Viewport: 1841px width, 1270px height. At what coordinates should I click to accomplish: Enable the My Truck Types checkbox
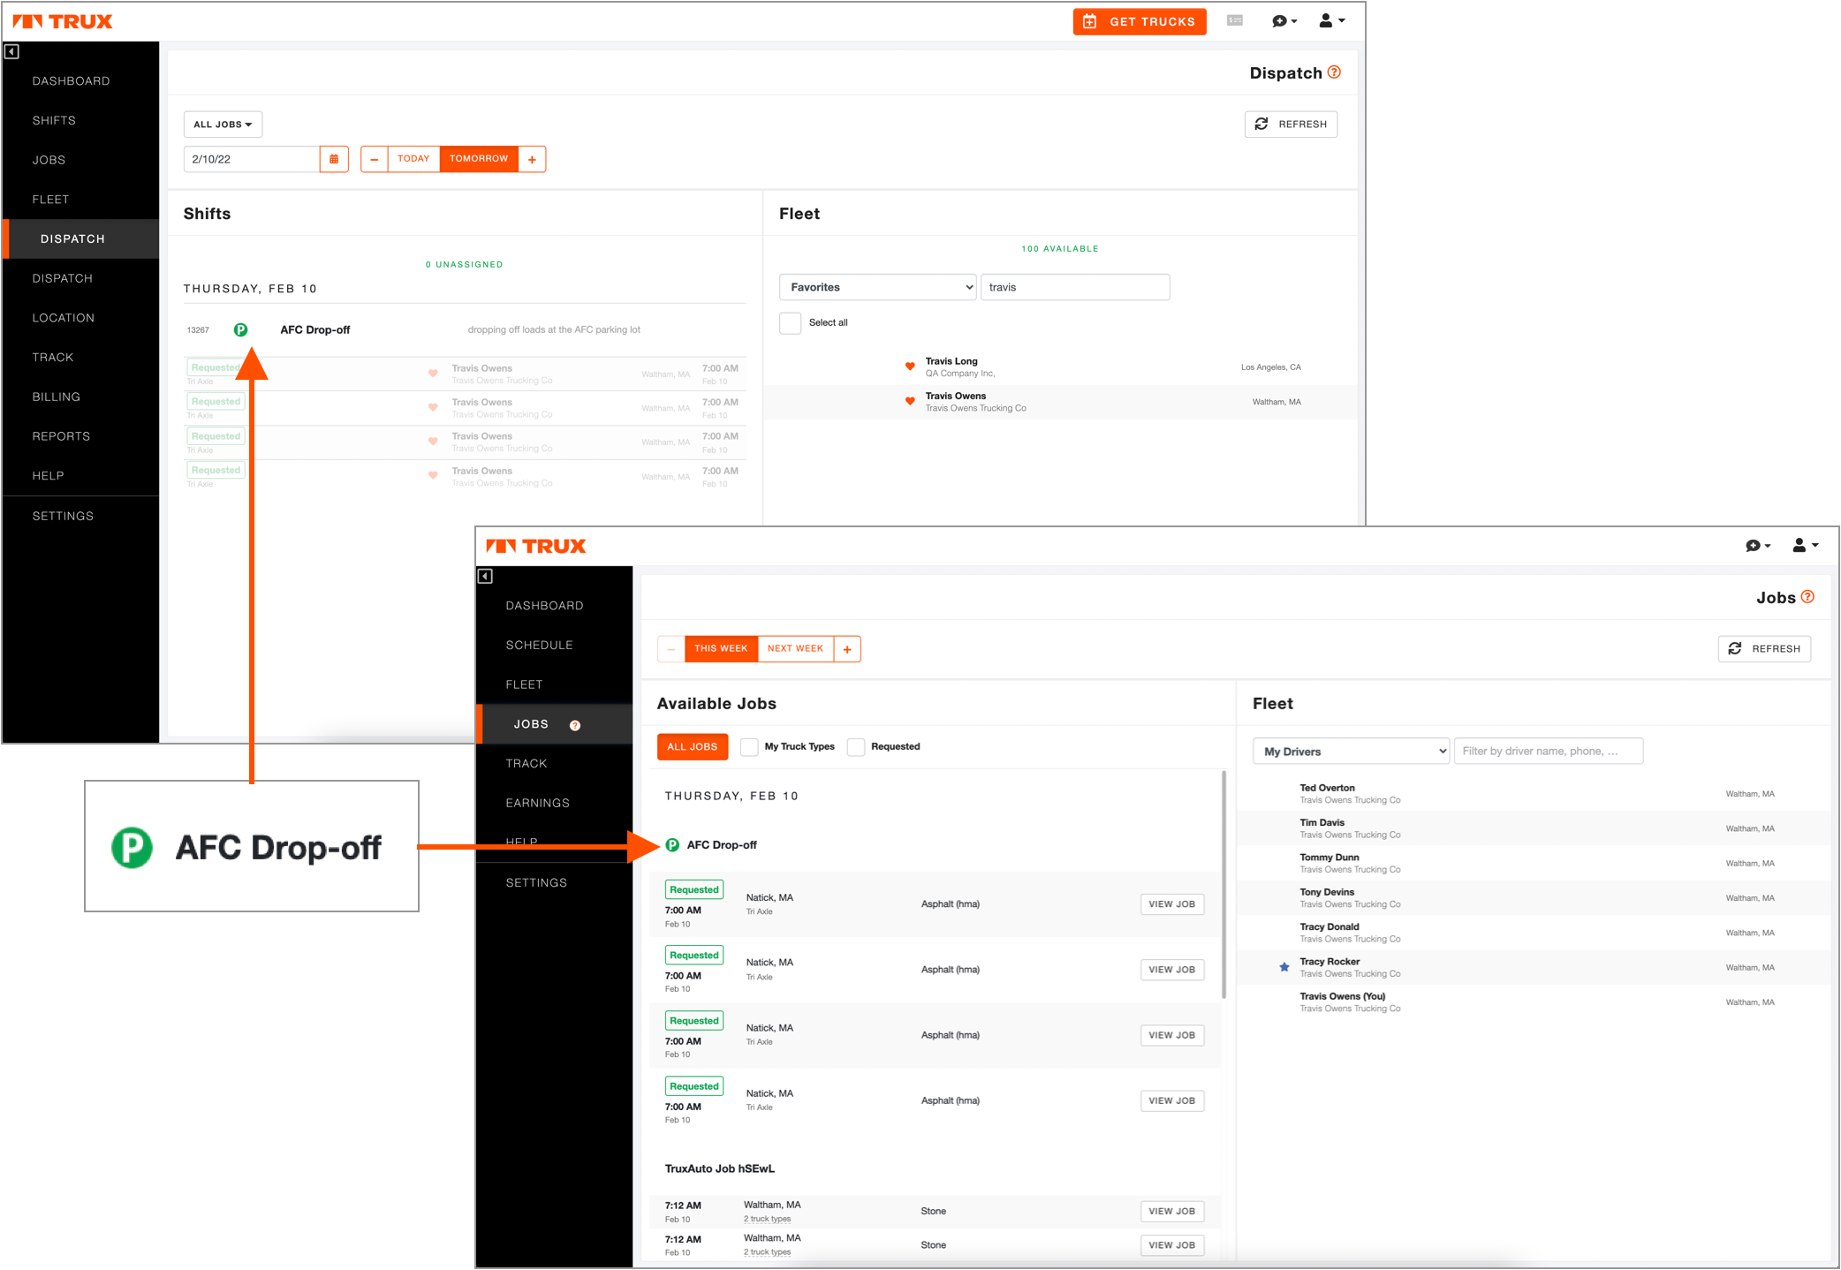[749, 747]
